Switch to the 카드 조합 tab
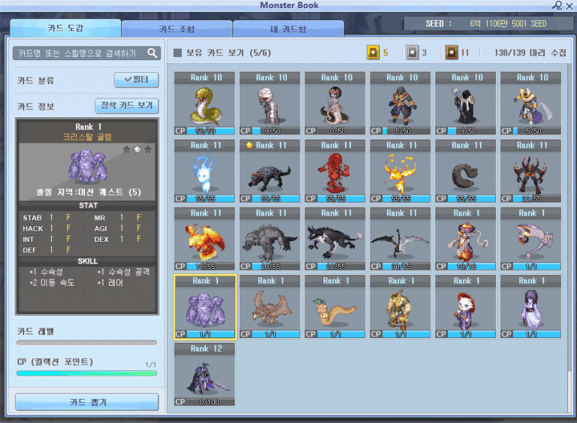The image size is (577, 423). click(x=177, y=29)
